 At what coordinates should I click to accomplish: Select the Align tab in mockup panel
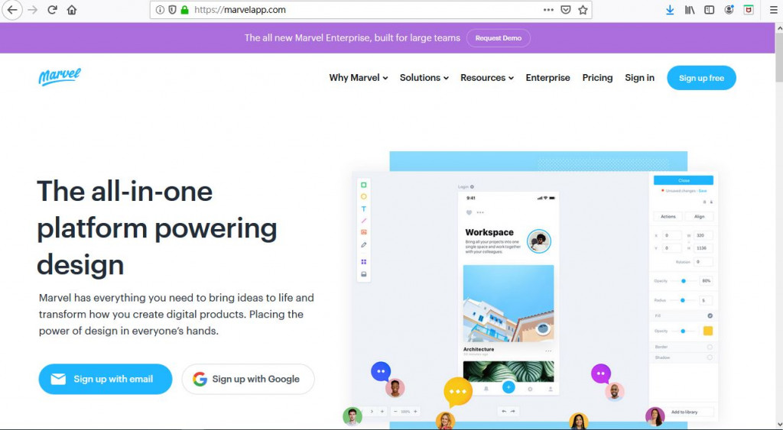[x=699, y=216]
